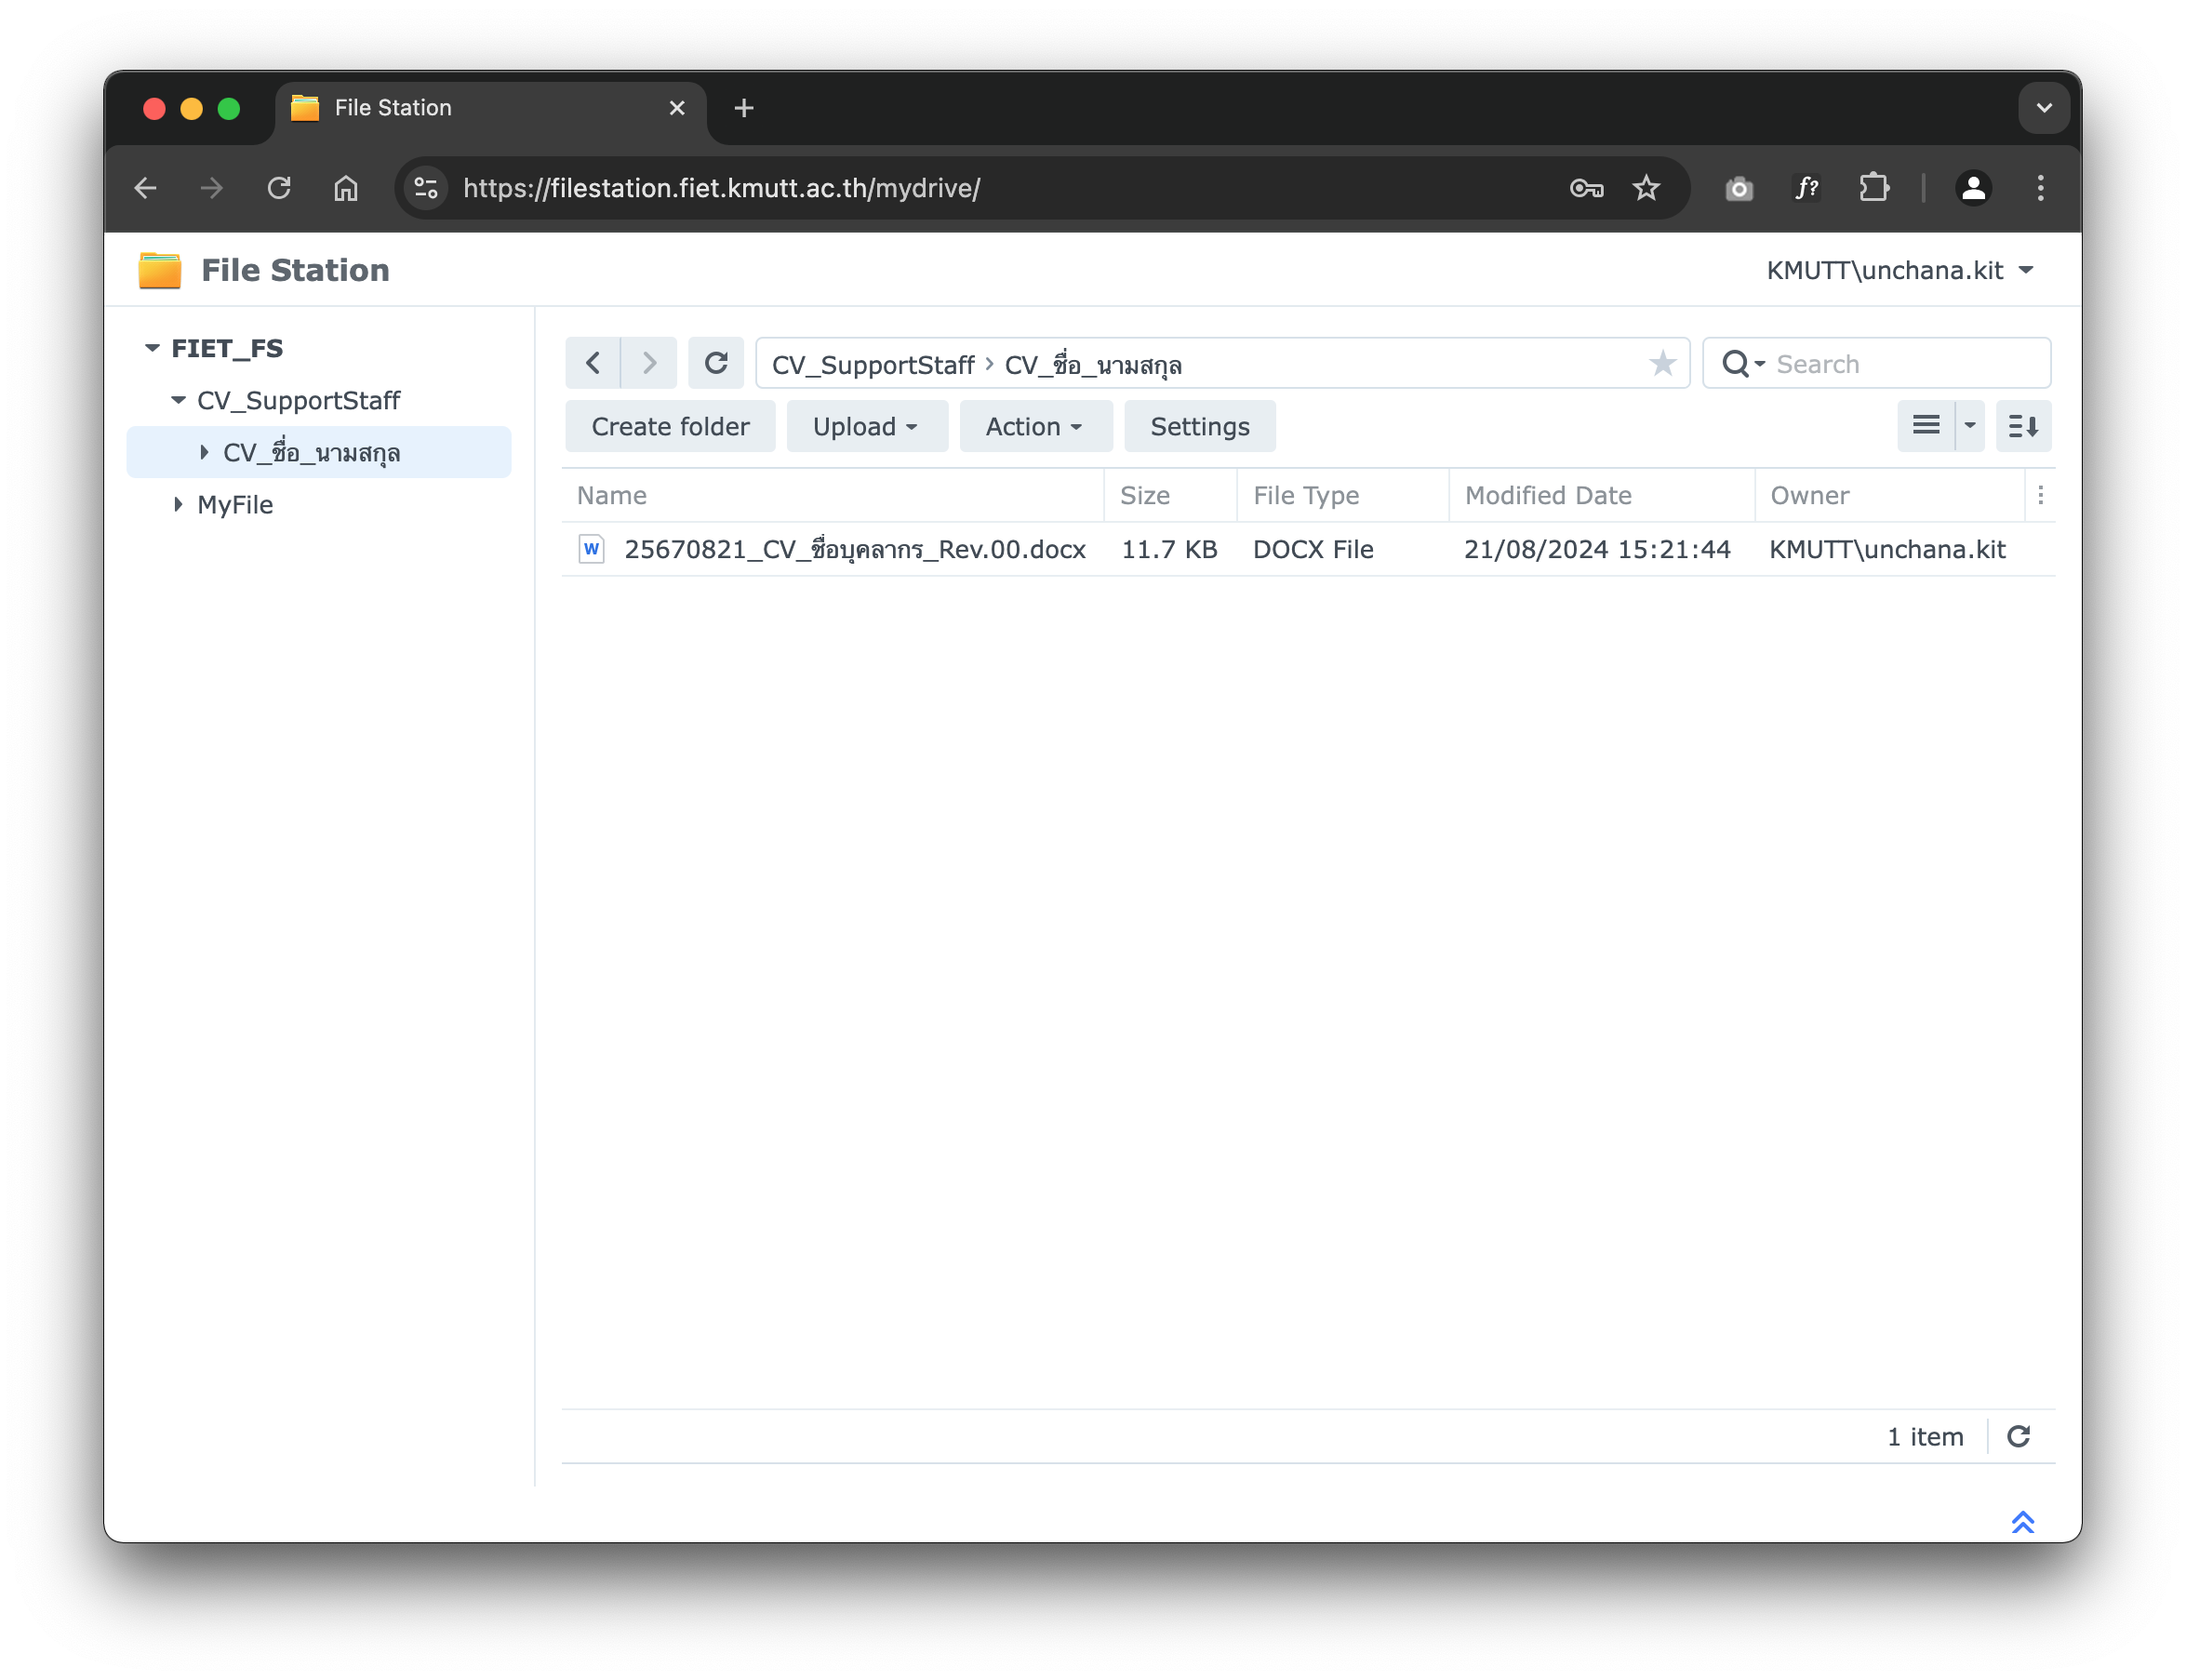
Task: Click Create folder button
Action: coord(670,426)
